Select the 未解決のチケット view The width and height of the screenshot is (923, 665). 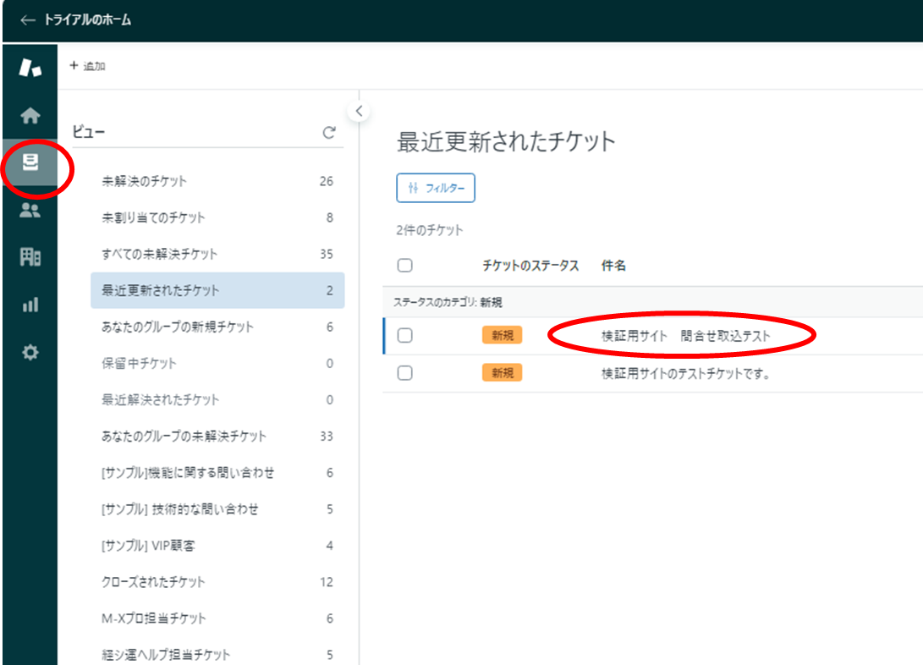click(145, 181)
